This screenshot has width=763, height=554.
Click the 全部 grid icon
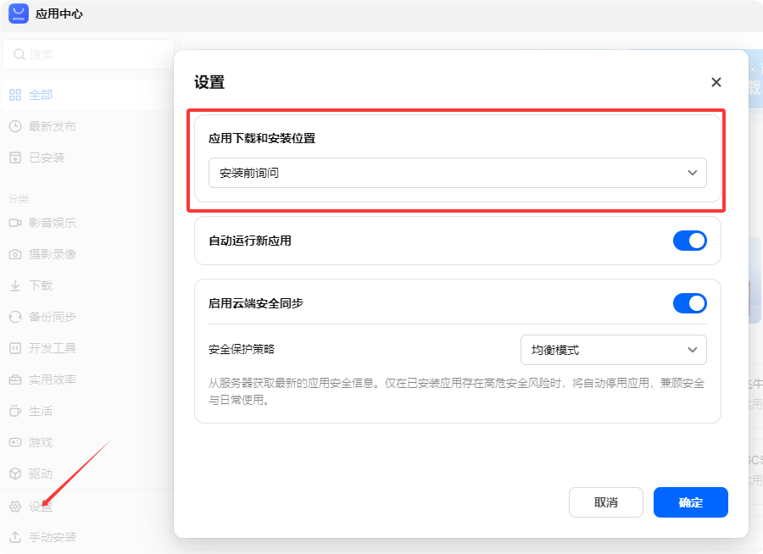[15, 95]
